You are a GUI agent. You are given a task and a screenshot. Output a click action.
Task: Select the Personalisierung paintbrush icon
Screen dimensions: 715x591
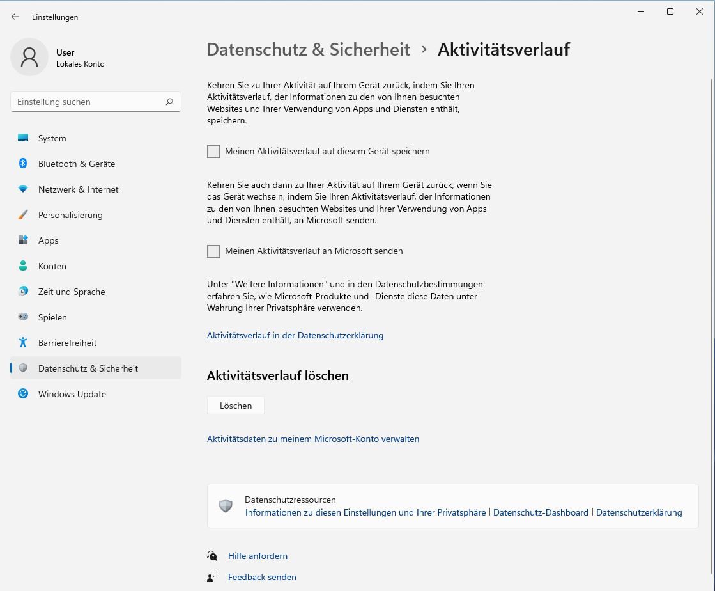pyautogui.click(x=23, y=215)
